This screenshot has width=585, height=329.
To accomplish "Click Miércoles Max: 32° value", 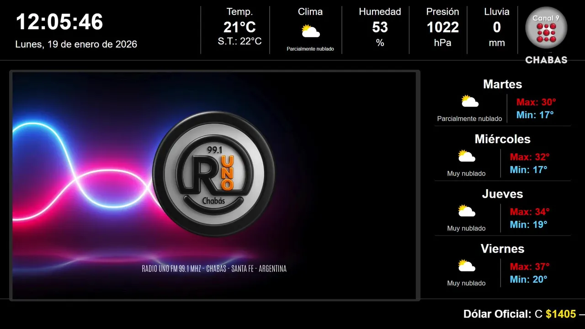I will (530, 157).
